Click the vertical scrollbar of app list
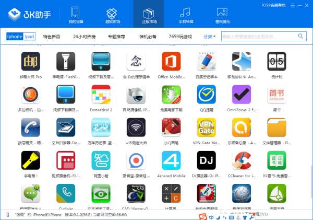The width and height of the screenshot is (313, 220). pos(311,181)
